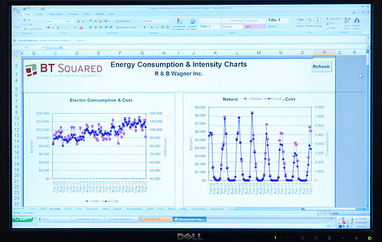Expand the Merge & Center dropdown
Image resolution: width=382 pixels, height=242 pixels.
138,27
